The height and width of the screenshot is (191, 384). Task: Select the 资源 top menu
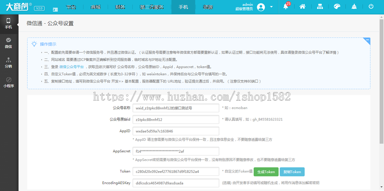tap(208, 7)
